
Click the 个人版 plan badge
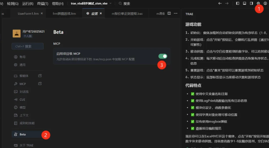(28, 36)
